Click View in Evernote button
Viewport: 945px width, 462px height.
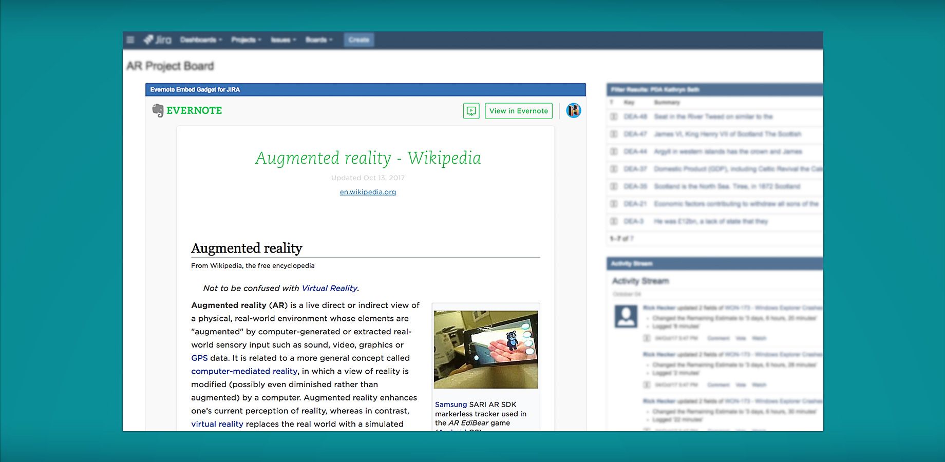(x=519, y=111)
